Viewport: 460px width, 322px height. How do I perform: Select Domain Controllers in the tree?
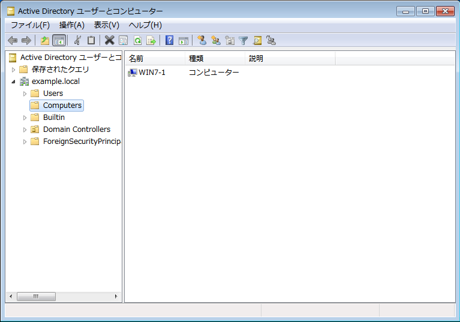coord(77,130)
